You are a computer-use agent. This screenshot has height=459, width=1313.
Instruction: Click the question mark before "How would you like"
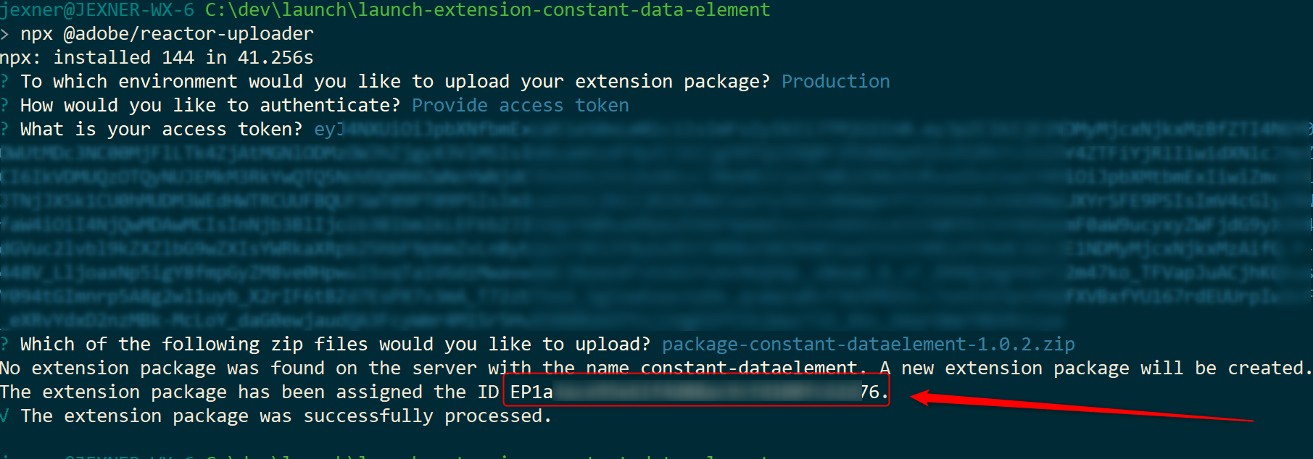click(x=4, y=106)
